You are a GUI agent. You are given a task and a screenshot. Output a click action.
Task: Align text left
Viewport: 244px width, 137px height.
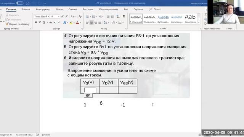coord(87,22)
